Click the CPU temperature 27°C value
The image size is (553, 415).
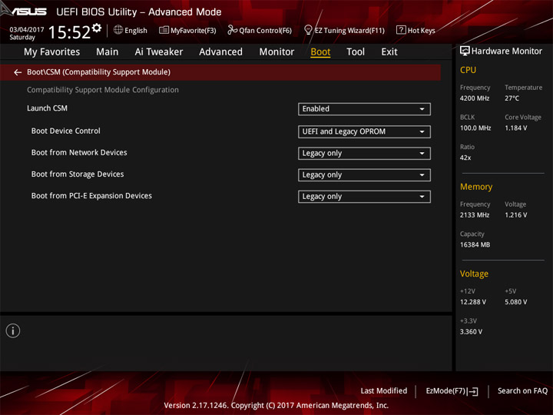tap(512, 98)
